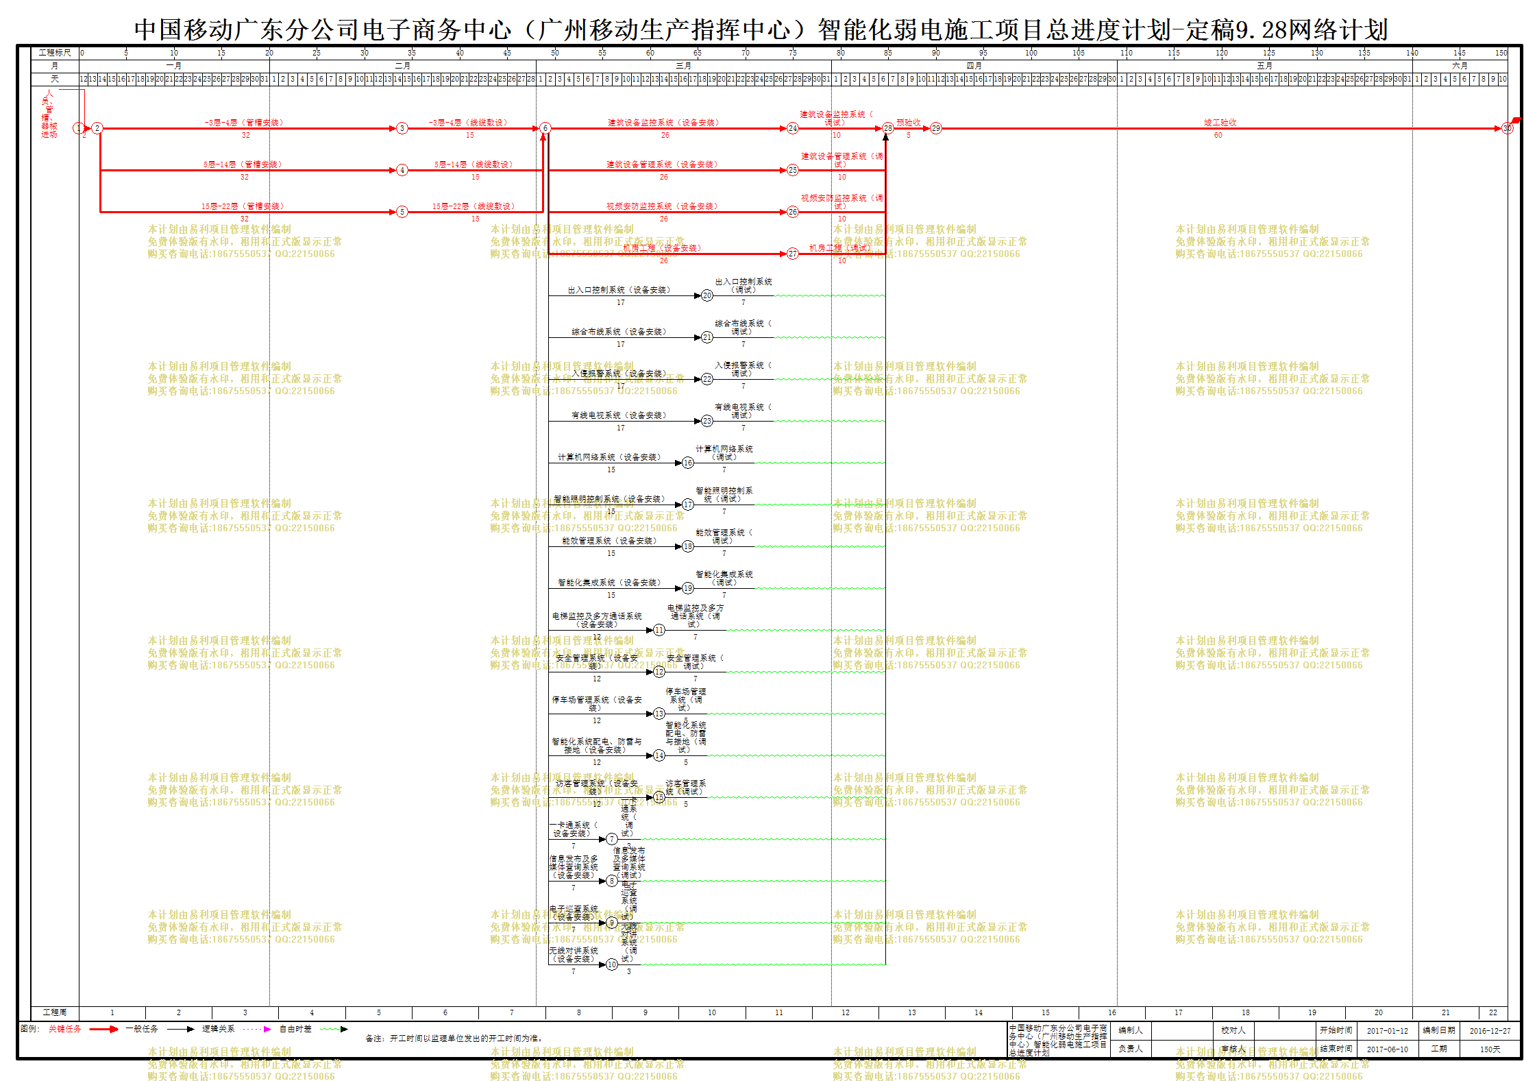Click the 工程周 row label
This screenshot has height=1081, width=1524.
click(55, 1012)
